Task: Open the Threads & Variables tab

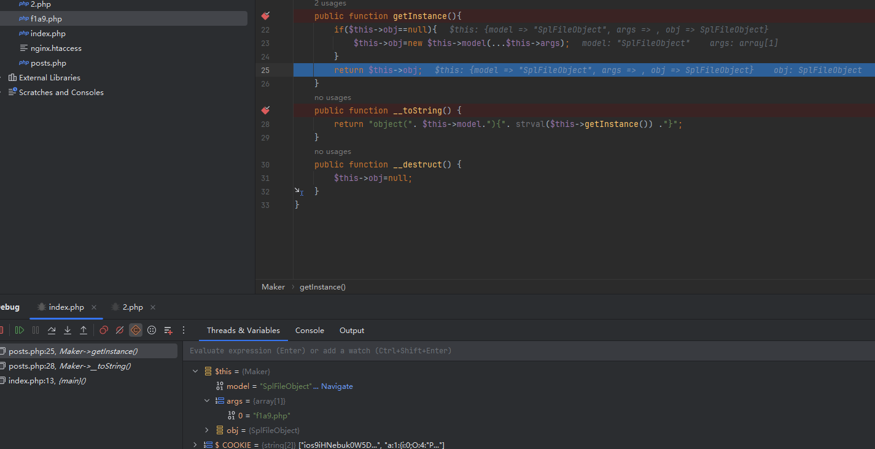Action: point(243,330)
